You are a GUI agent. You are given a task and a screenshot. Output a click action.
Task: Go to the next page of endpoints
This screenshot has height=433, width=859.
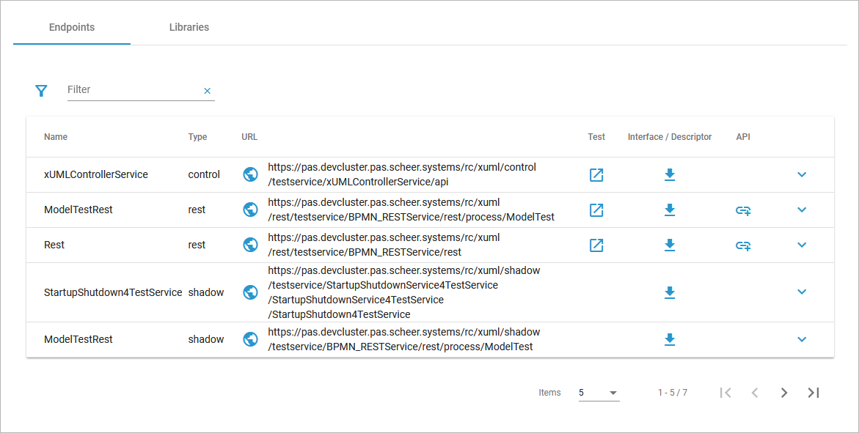pos(783,392)
